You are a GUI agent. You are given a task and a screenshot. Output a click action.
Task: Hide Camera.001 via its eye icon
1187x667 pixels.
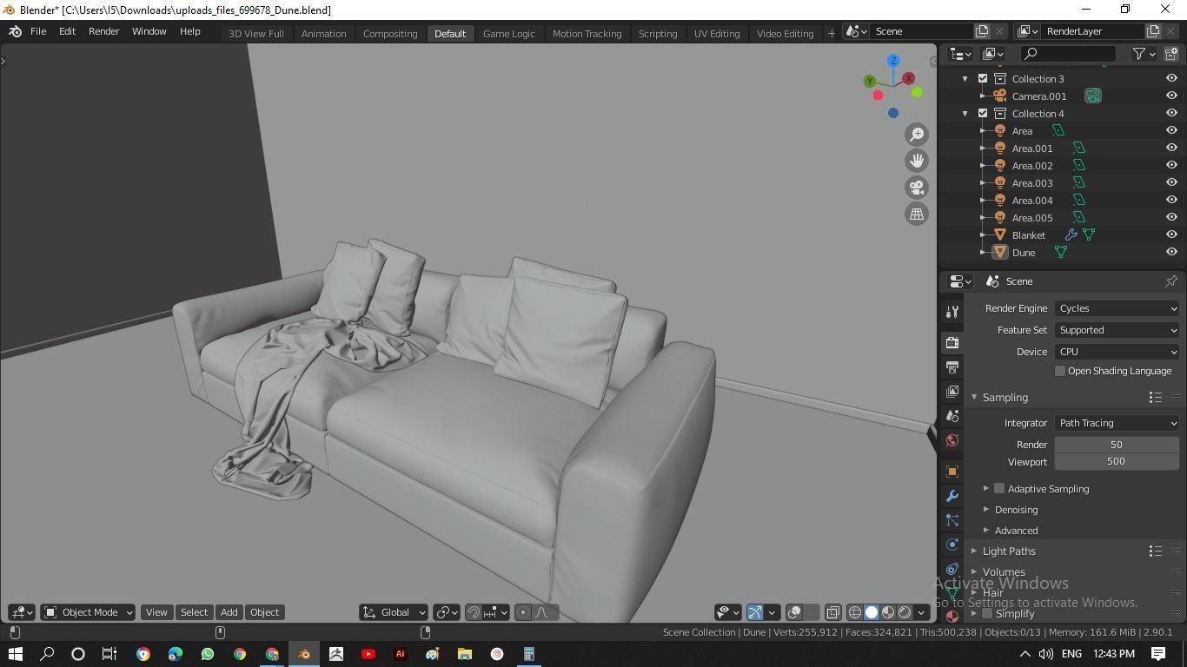point(1171,96)
